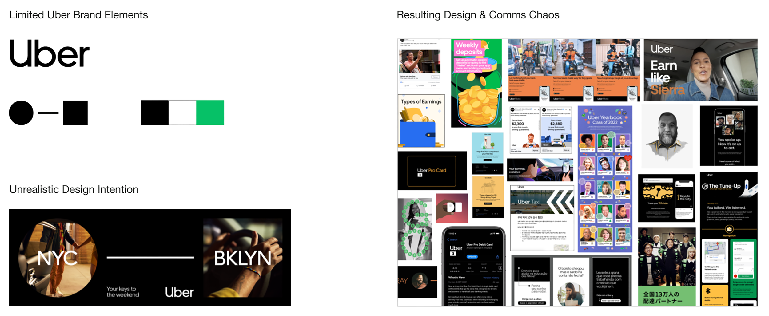This screenshot has width=769, height=316.
Task: Open the black 'Uber Pro Card' image
Action: tap(432, 171)
